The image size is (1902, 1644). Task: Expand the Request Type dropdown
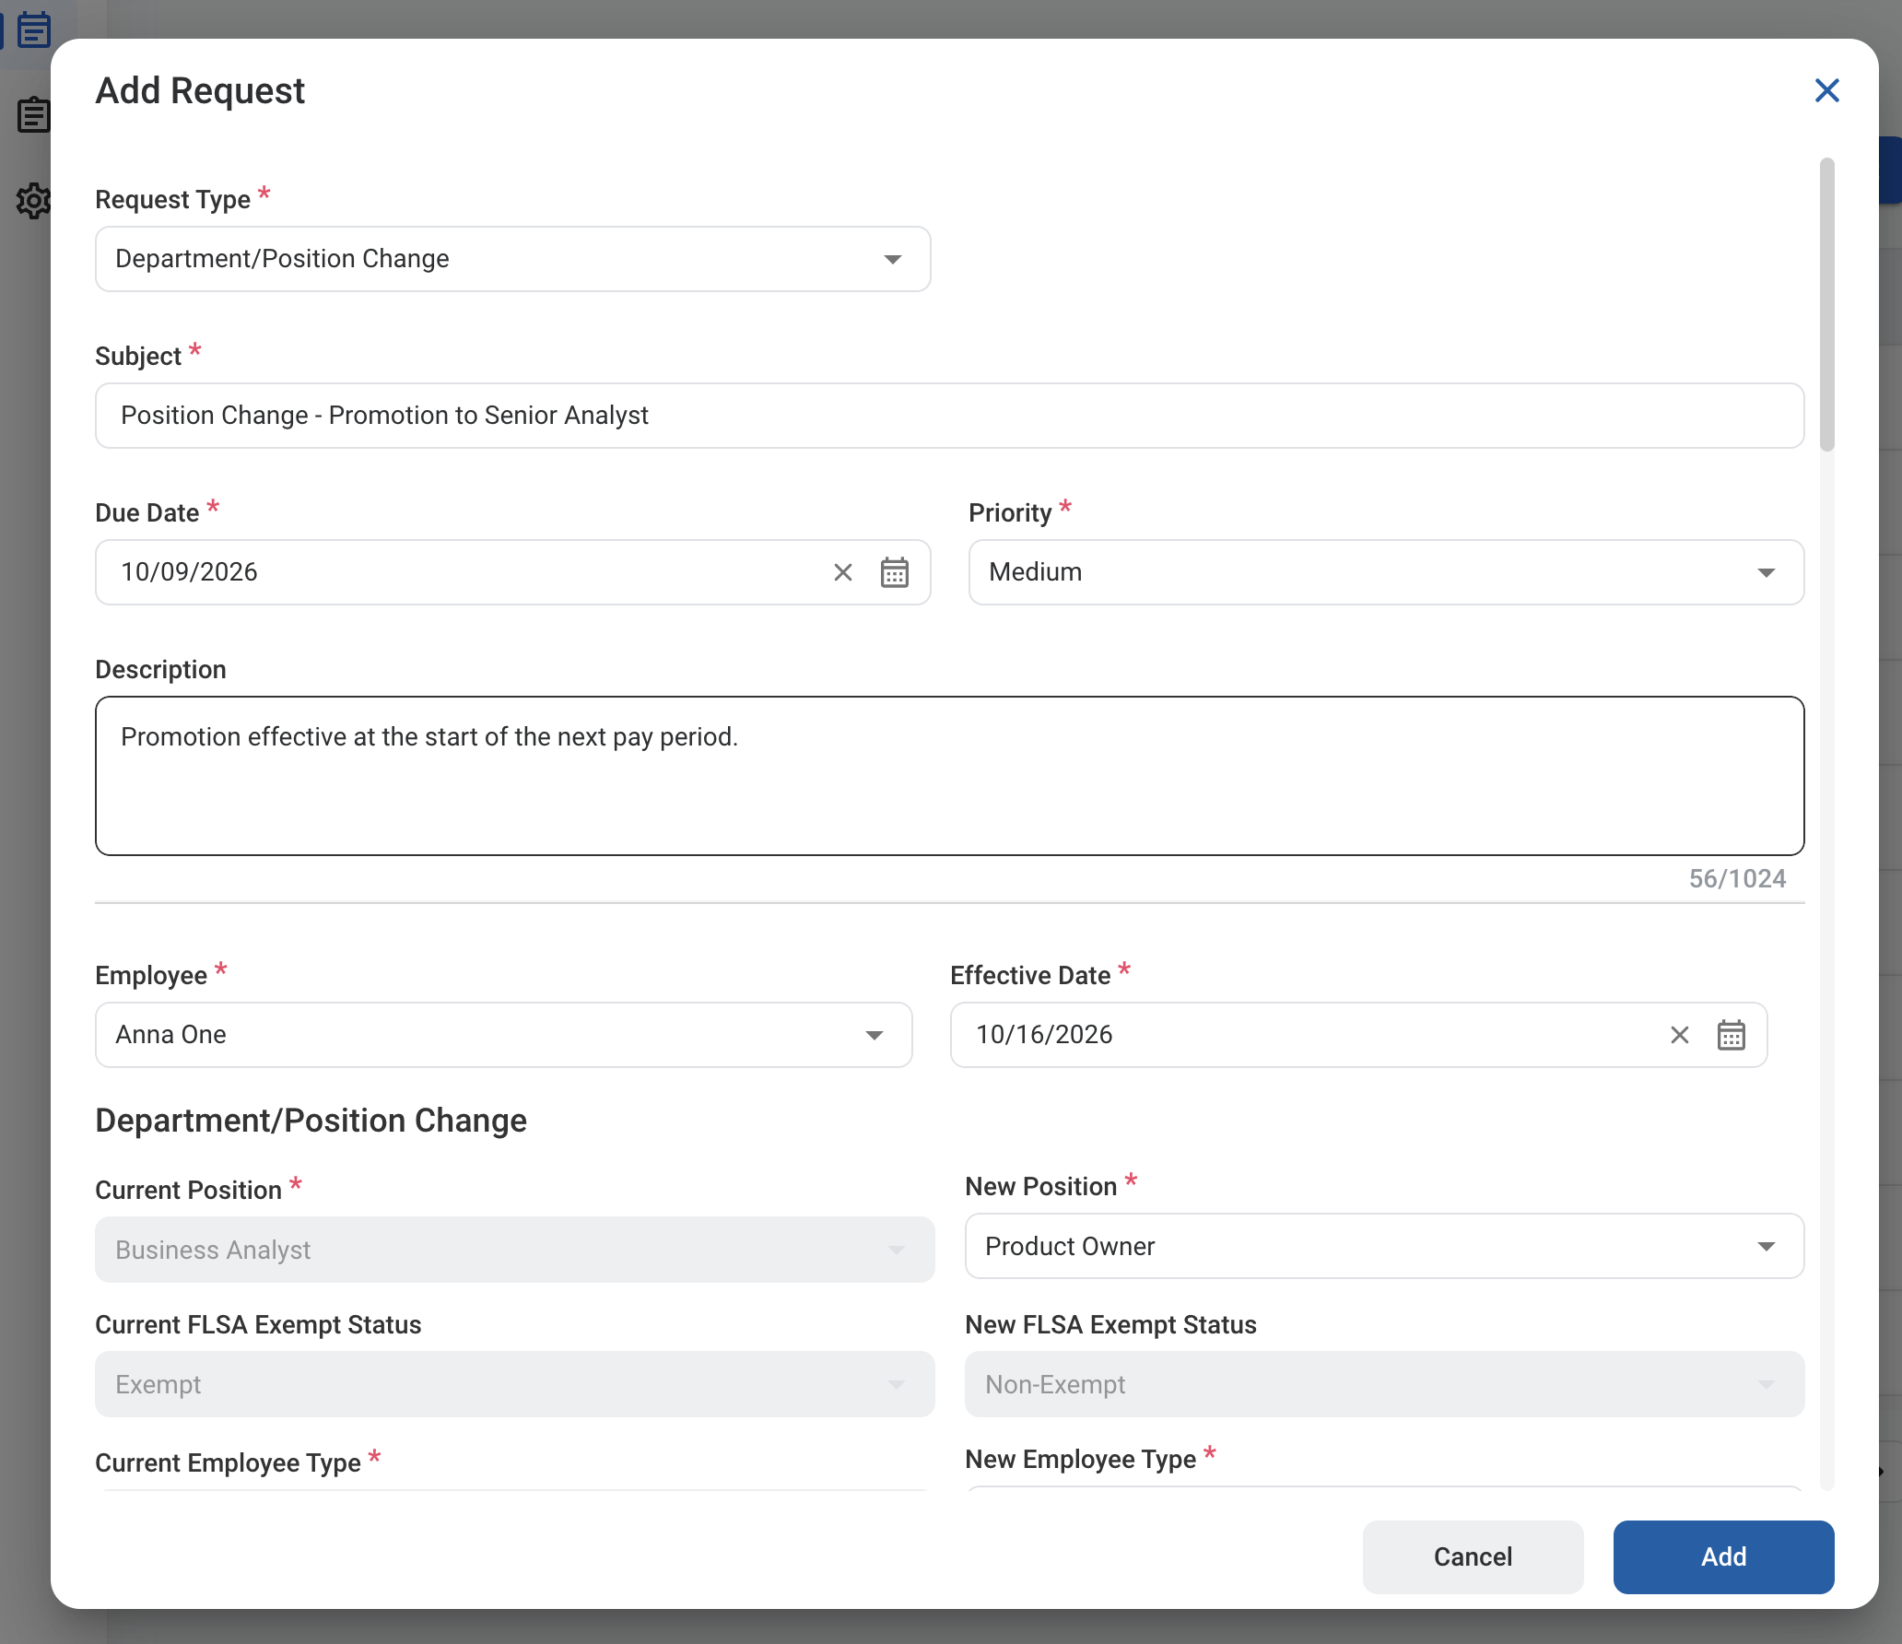pyautogui.click(x=512, y=259)
